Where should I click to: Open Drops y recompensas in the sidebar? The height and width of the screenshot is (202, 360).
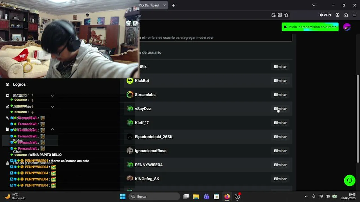click(x=33, y=163)
